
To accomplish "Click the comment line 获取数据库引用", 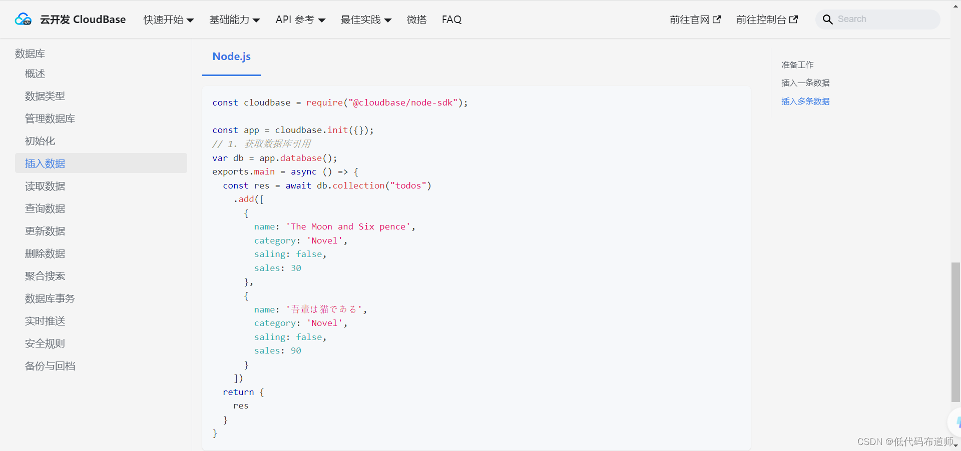I will click(262, 144).
